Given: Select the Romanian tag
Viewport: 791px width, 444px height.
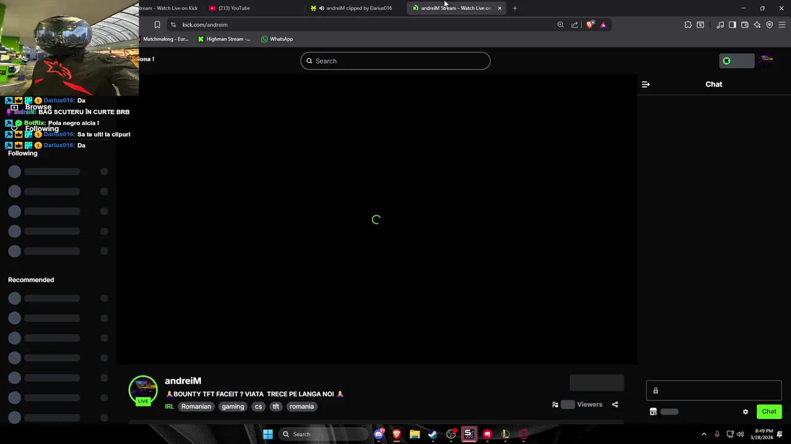Looking at the screenshot, I should point(196,406).
